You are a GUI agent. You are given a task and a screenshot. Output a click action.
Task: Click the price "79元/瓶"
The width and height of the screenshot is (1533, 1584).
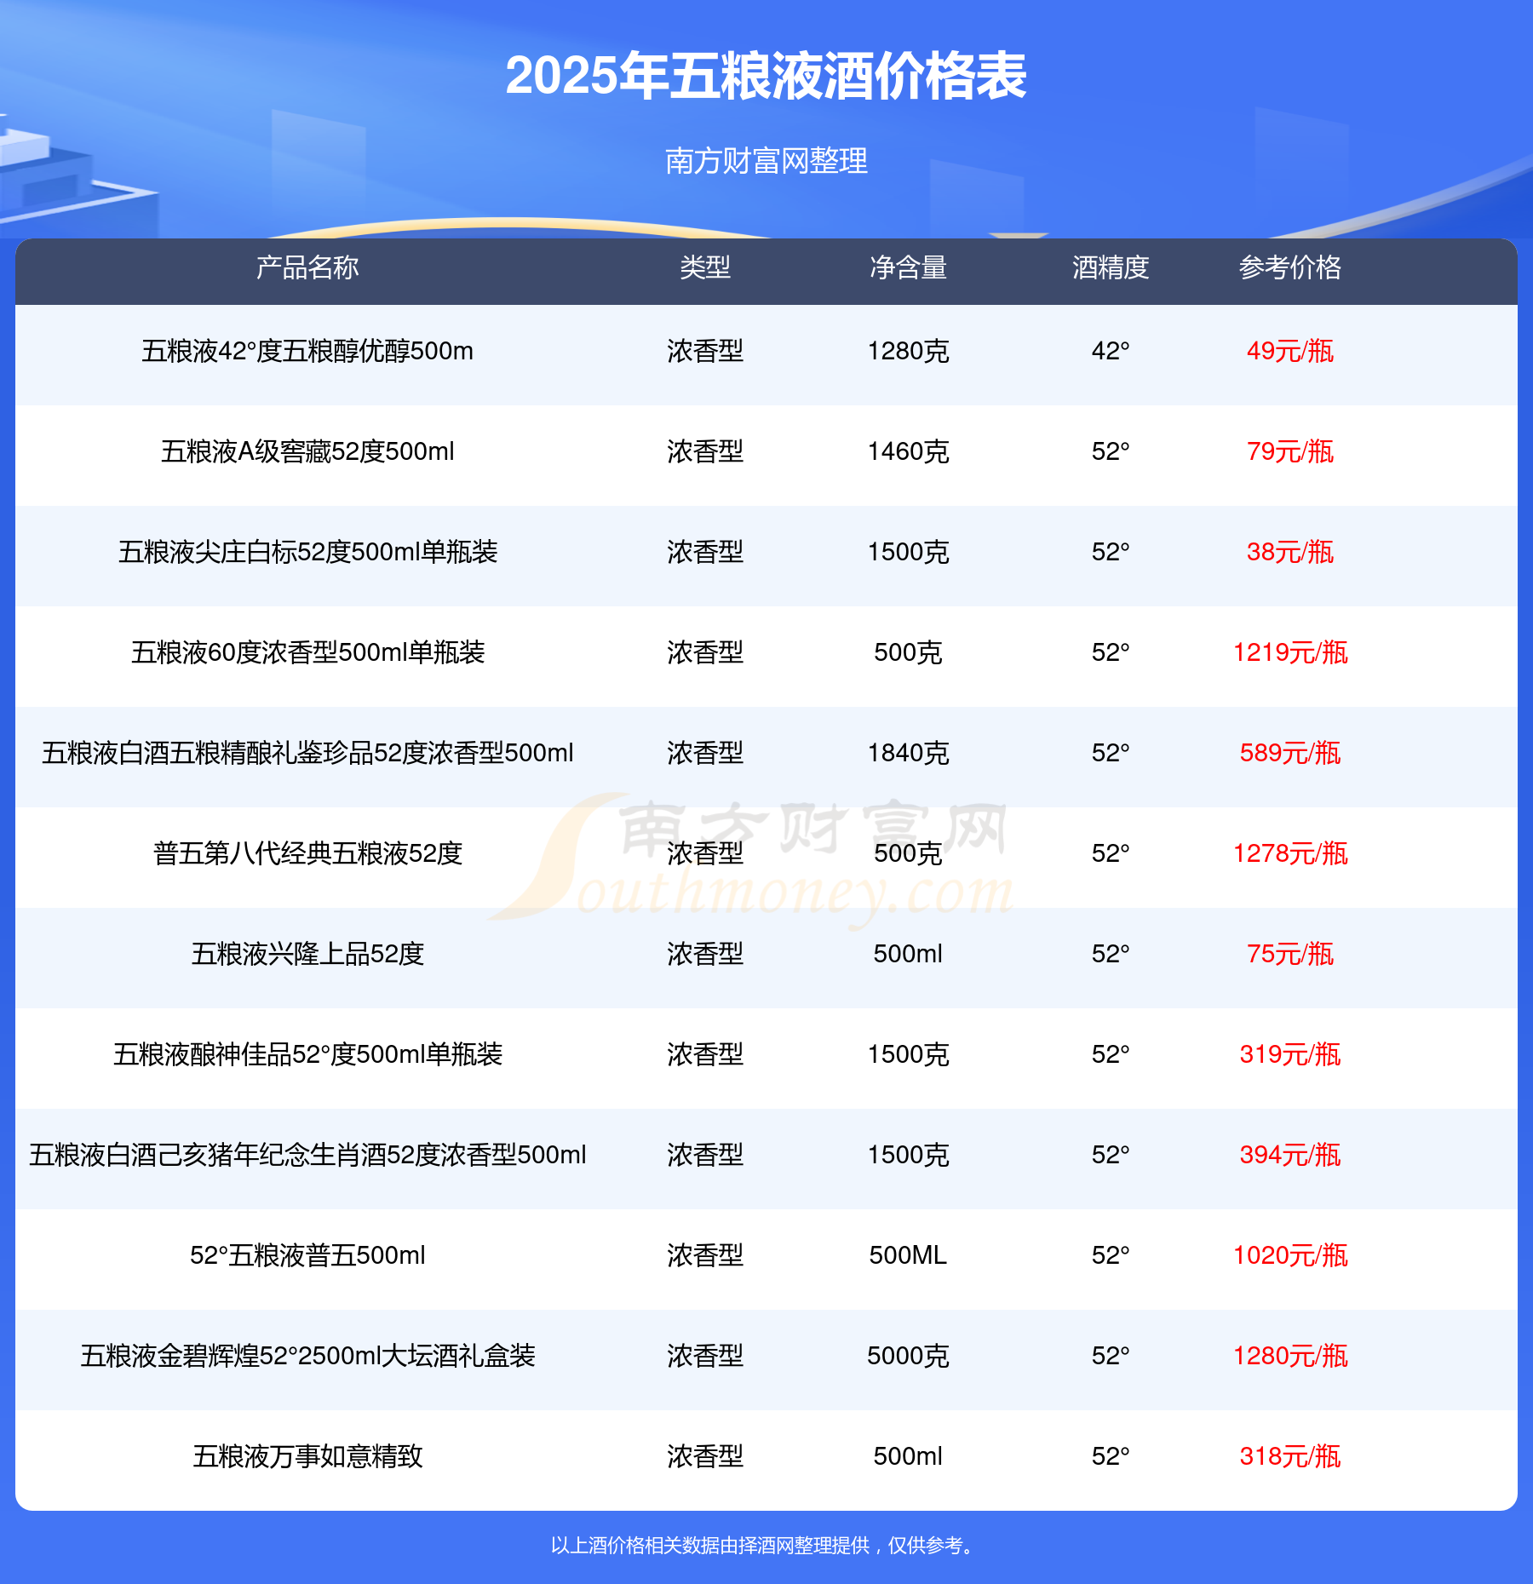(x=1290, y=451)
